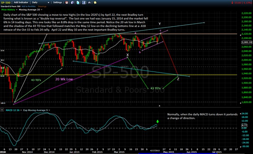Click the scale arrow beside -30.00
253x154 pixels.
[x=240, y=147]
